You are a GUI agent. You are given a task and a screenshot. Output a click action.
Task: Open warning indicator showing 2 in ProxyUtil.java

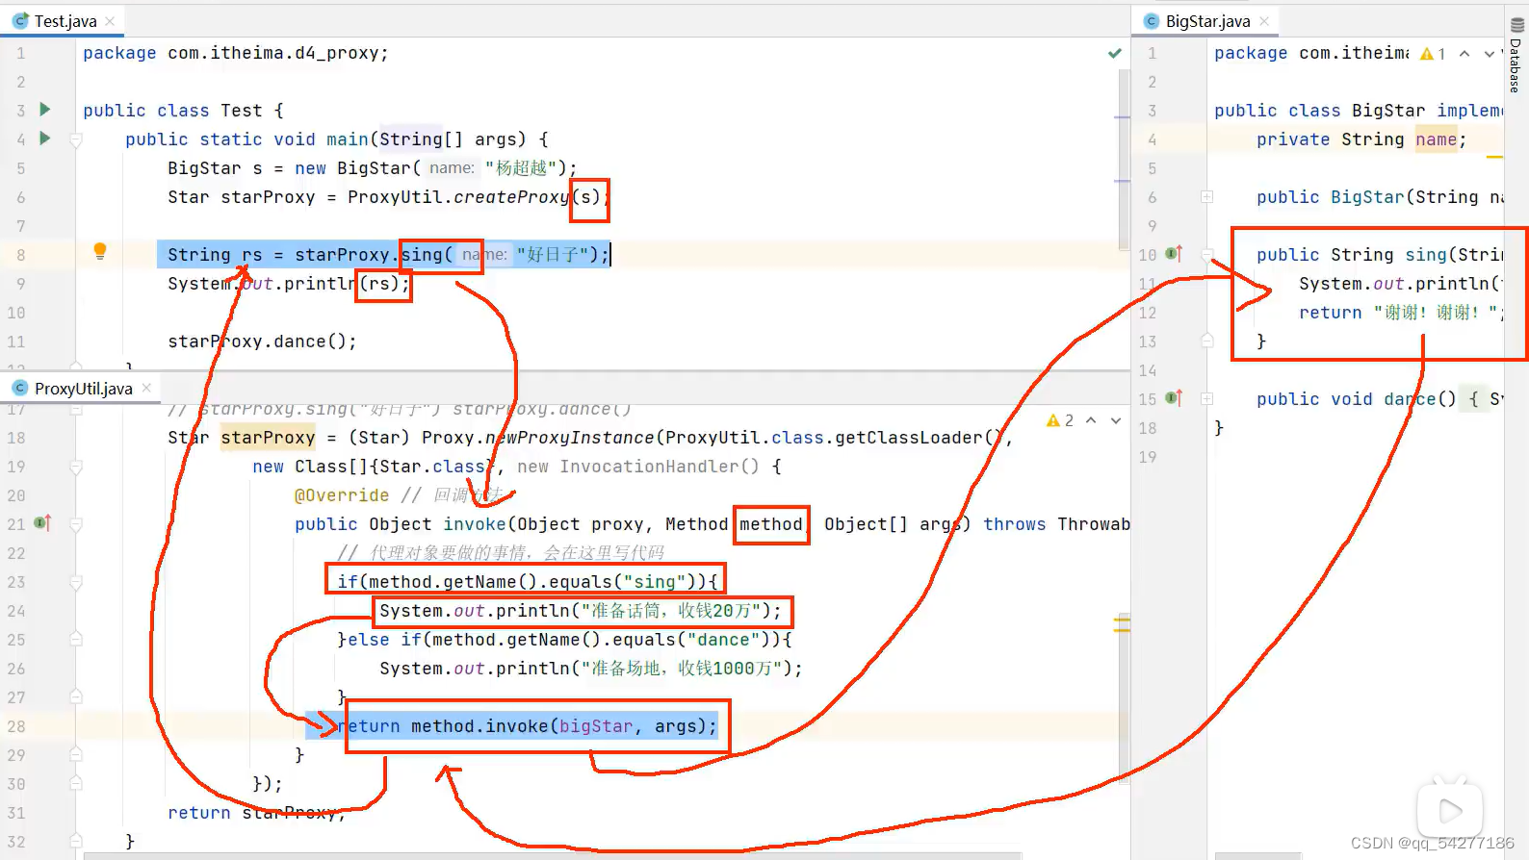tap(1060, 420)
